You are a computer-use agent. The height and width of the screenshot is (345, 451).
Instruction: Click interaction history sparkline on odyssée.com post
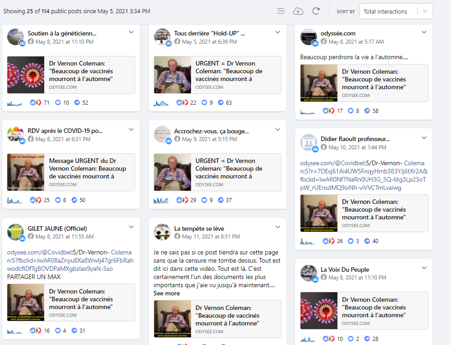307,112
